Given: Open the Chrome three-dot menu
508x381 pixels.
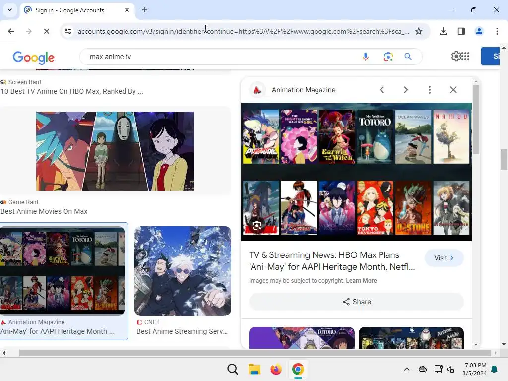Looking at the screenshot, I should [497, 31].
